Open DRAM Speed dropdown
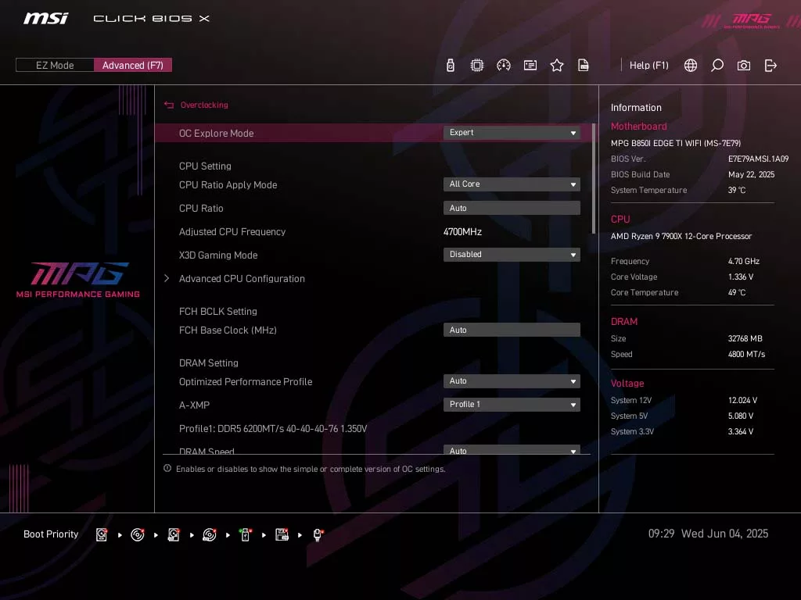 pyautogui.click(x=512, y=450)
